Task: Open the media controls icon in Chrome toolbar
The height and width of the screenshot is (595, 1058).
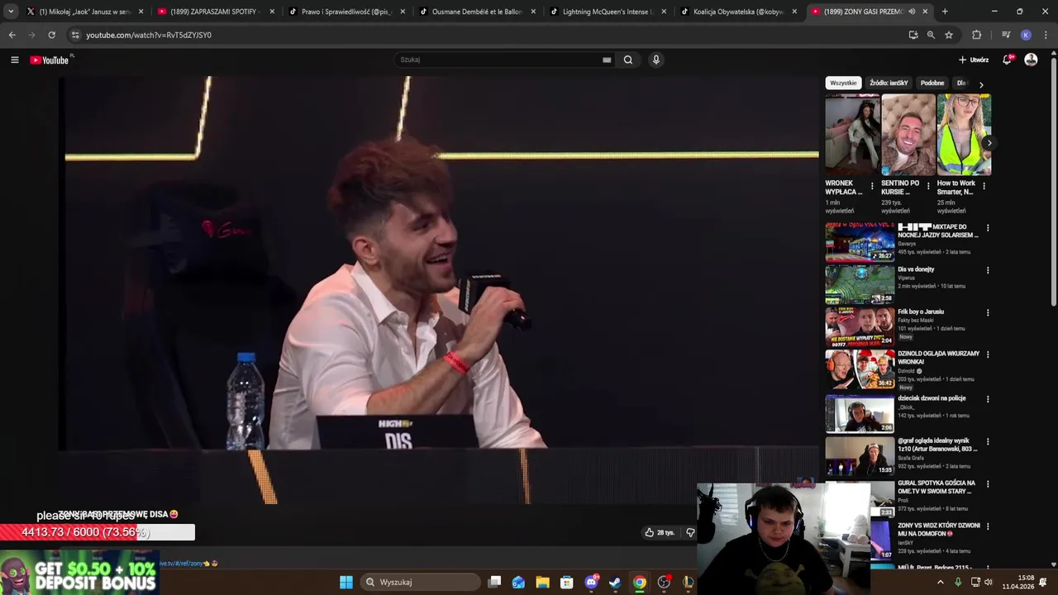Action: pos(1006,35)
